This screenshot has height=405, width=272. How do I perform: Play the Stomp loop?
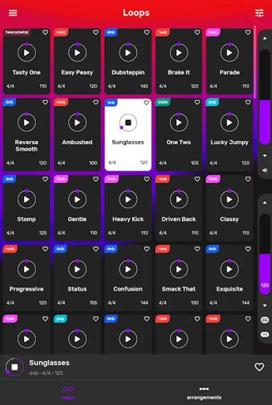[27, 199]
